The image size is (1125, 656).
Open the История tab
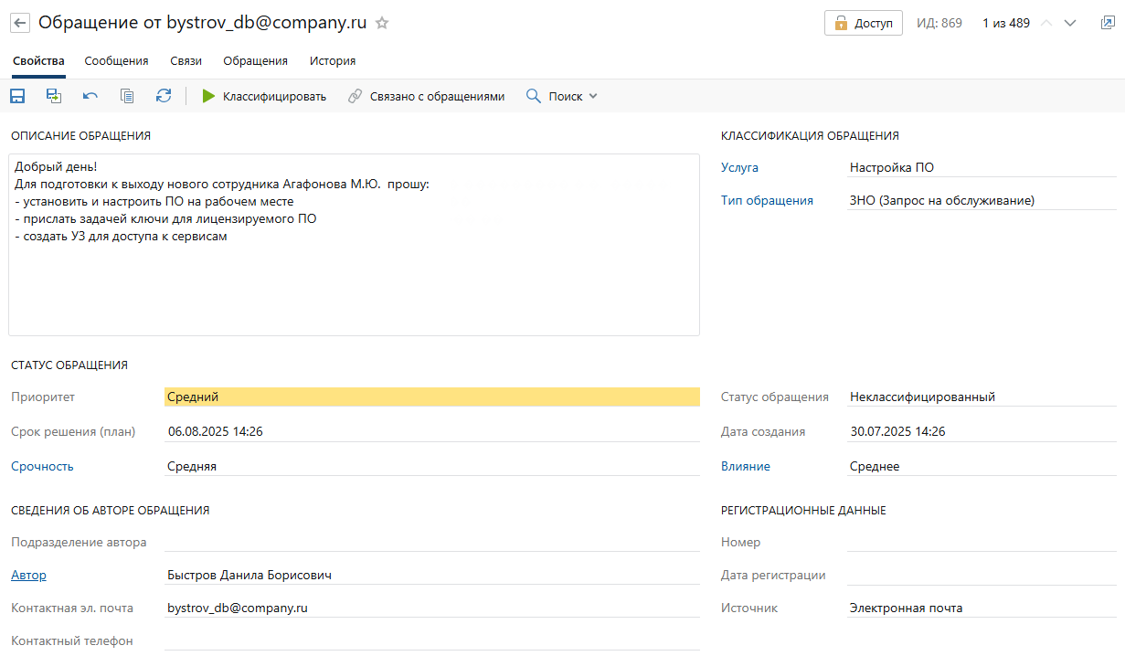click(x=332, y=61)
